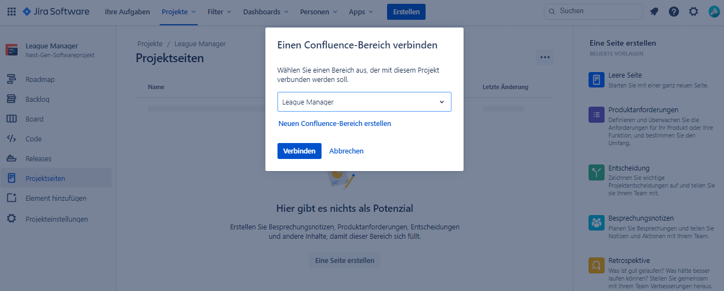Expand the Projekte menu

(x=178, y=12)
